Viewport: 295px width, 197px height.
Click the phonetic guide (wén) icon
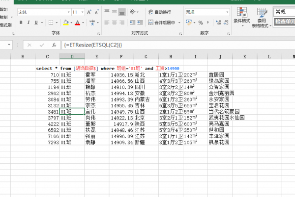92,23
